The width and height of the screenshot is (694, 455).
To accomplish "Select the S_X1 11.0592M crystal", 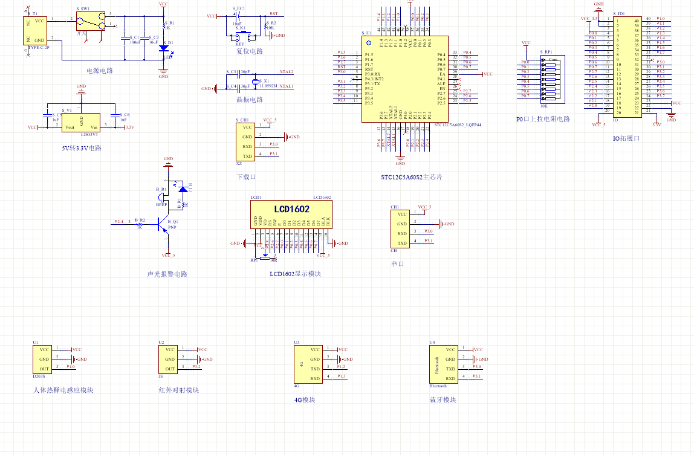I will [255, 82].
